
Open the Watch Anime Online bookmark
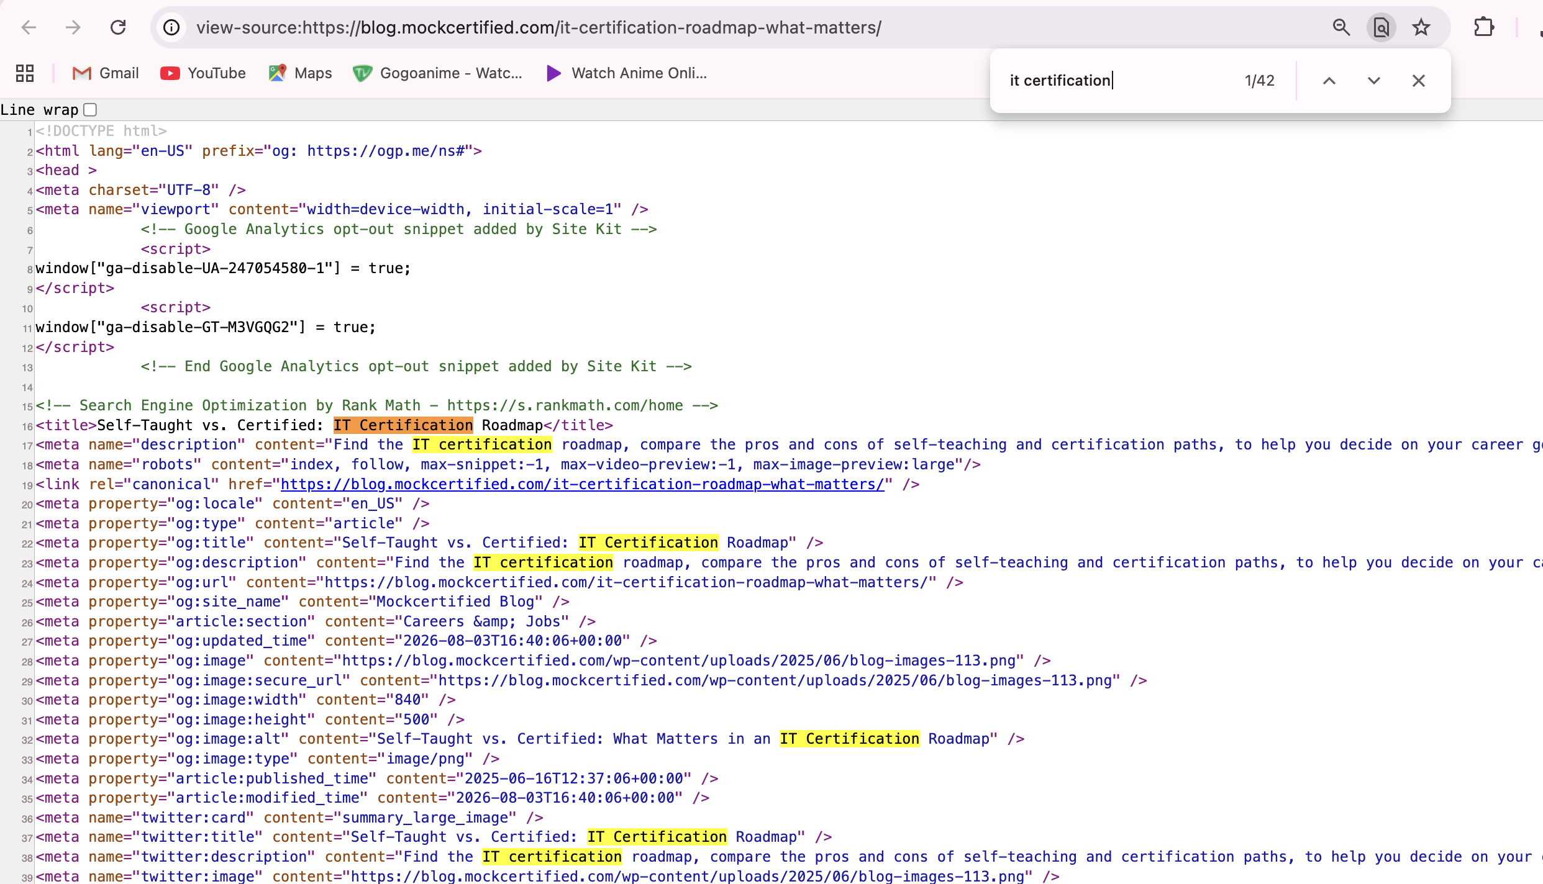pos(627,73)
